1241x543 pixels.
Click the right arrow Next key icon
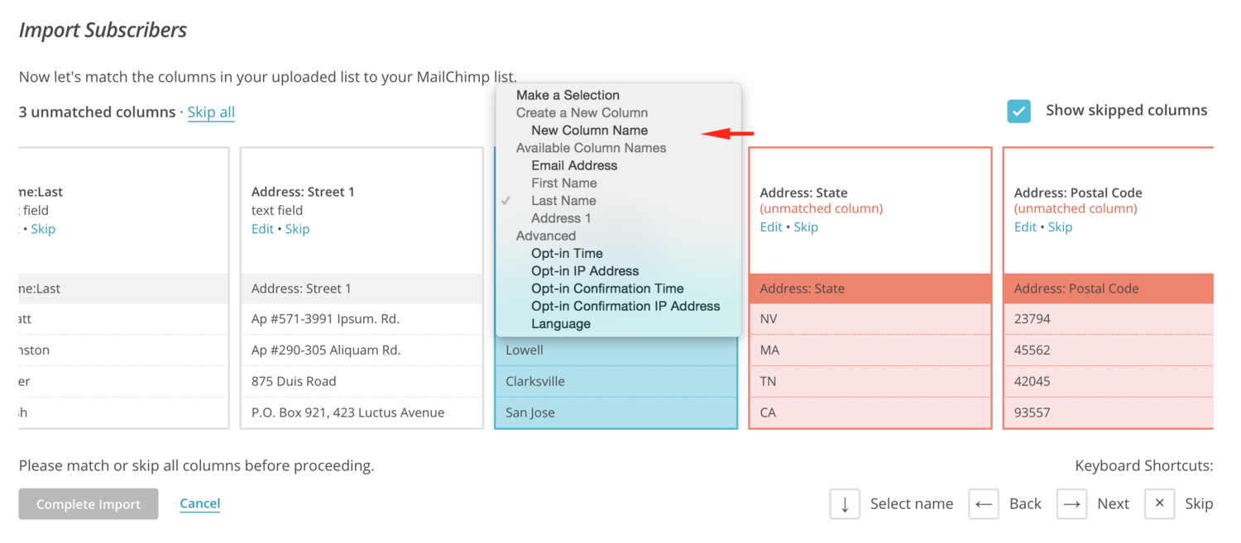pyautogui.click(x=1071, y=504)
